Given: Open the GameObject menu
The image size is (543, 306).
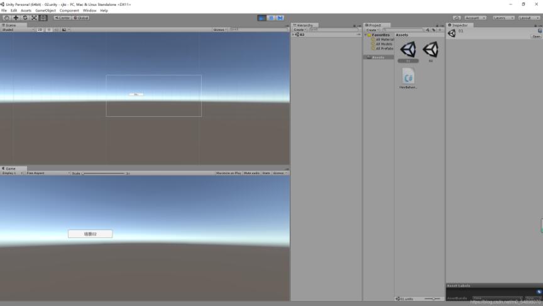Looking at the screenshot, I should click(x=45, y=11).
